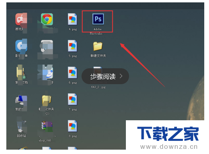Viewport: 209px width, 154px height.
Task: Click the 5.png file icon
Action: [72, 46]
